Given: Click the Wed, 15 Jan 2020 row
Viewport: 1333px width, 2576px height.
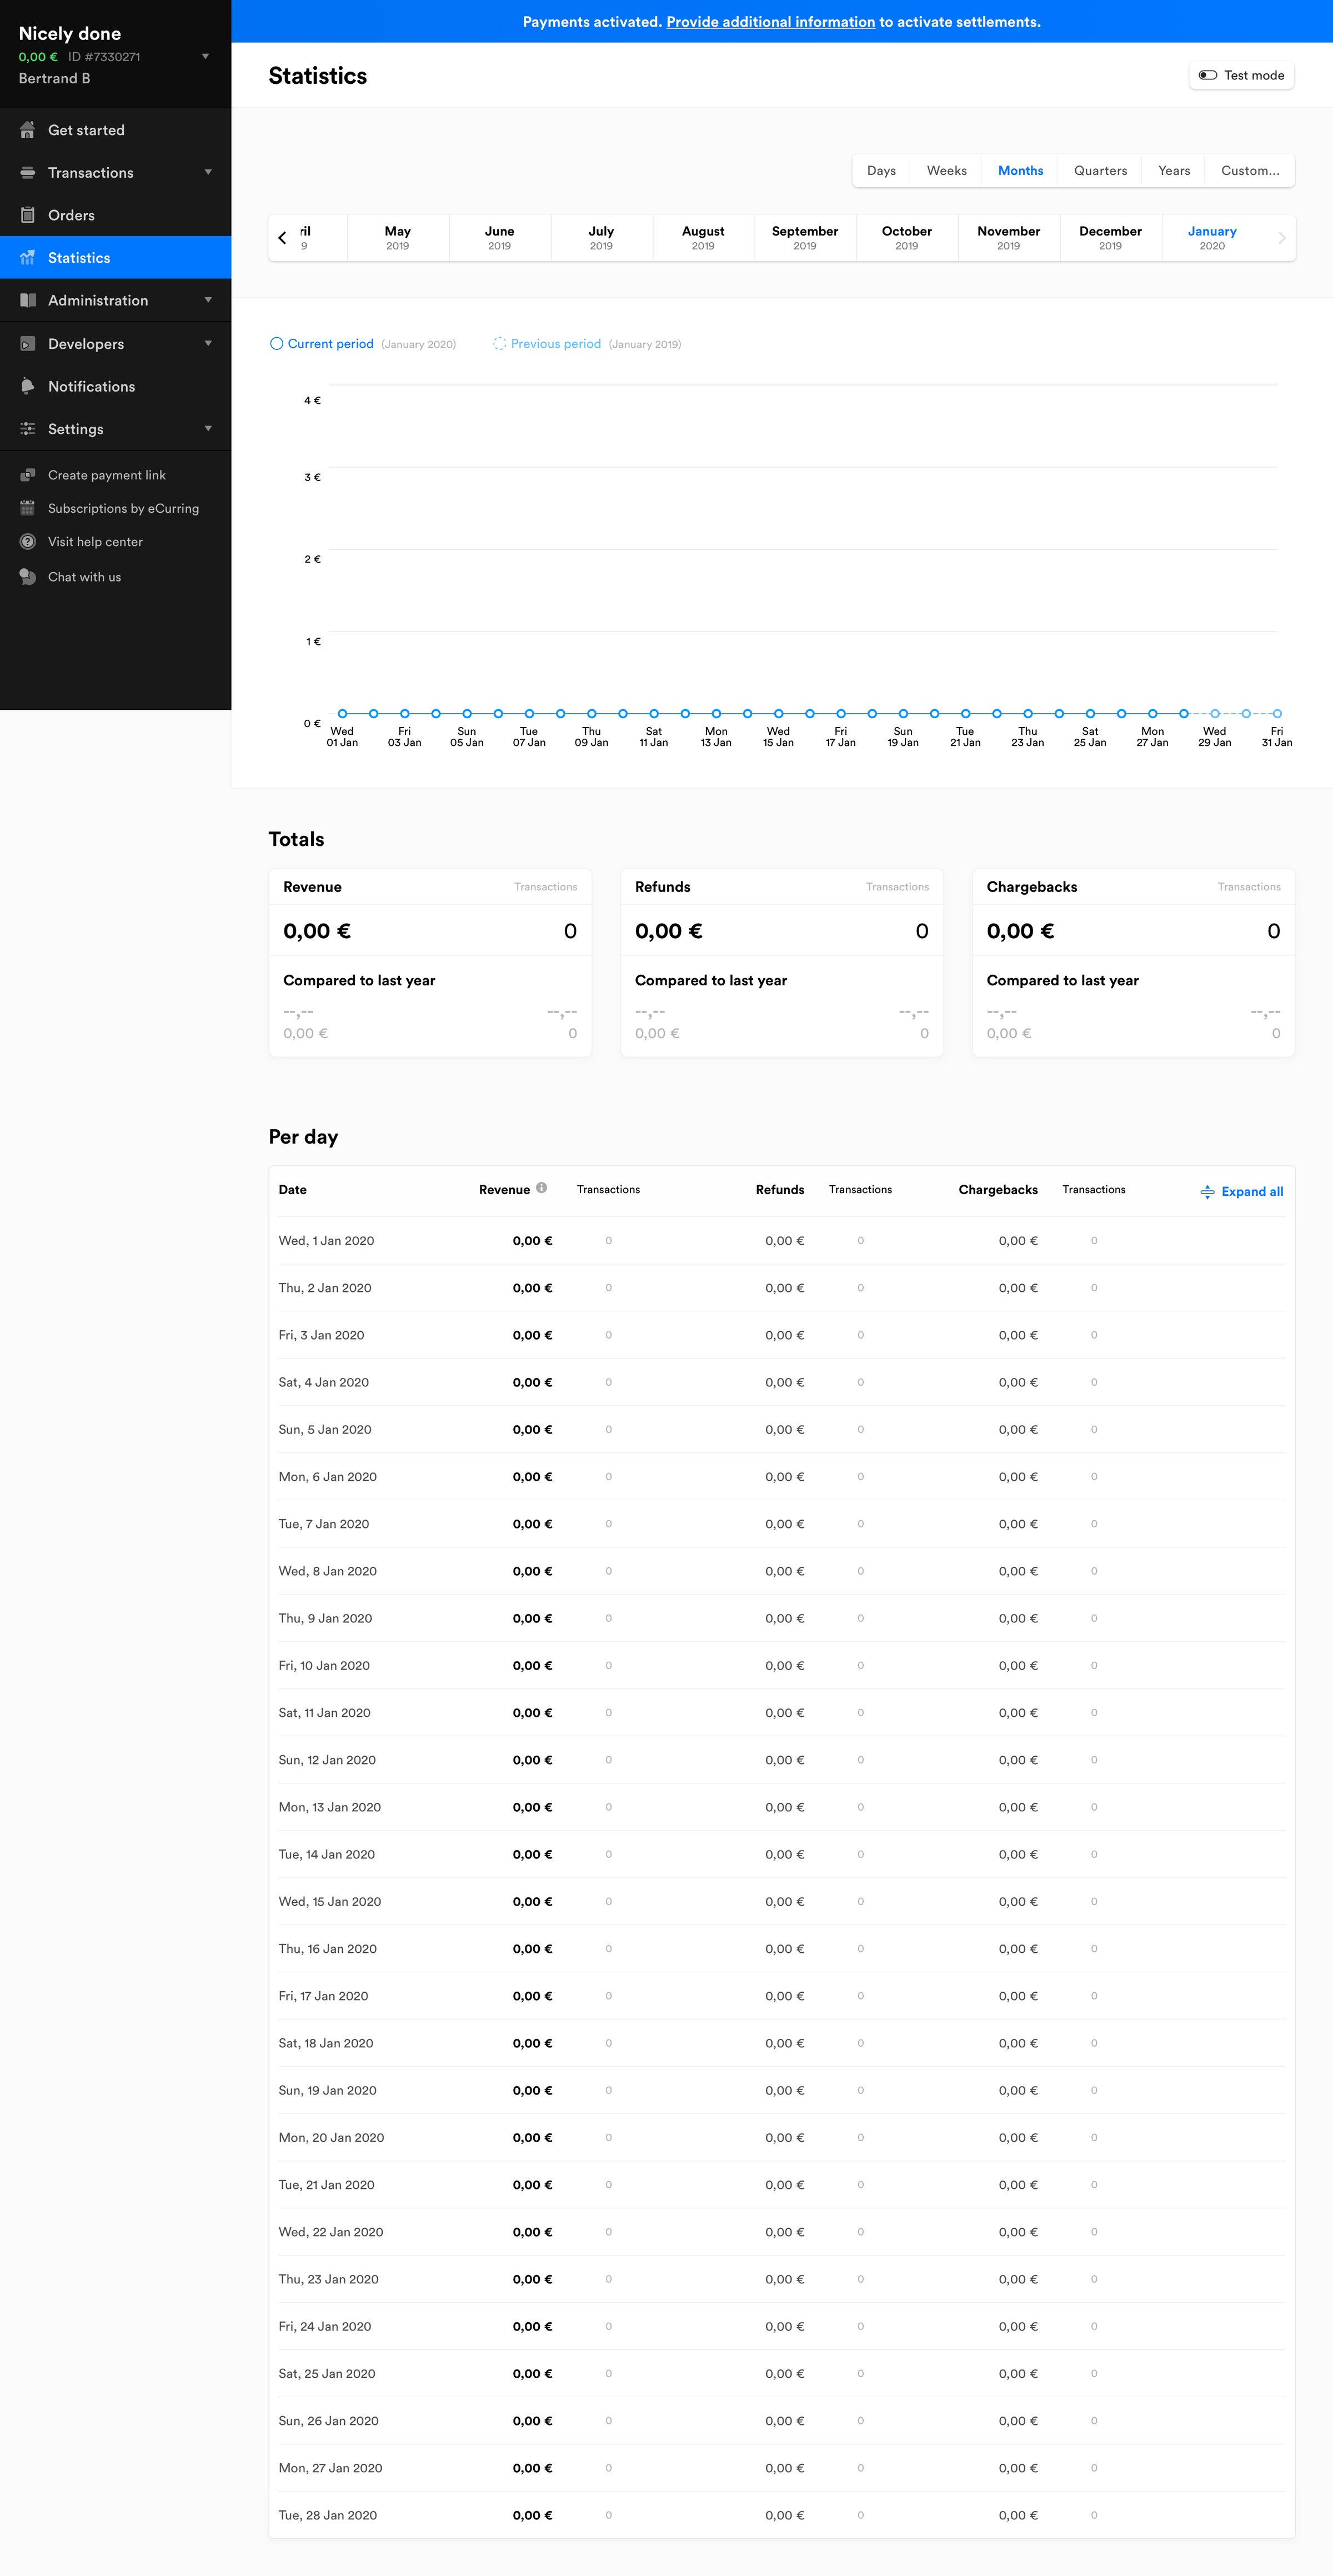Looking at the screenshot, I should coord(782,1901).
